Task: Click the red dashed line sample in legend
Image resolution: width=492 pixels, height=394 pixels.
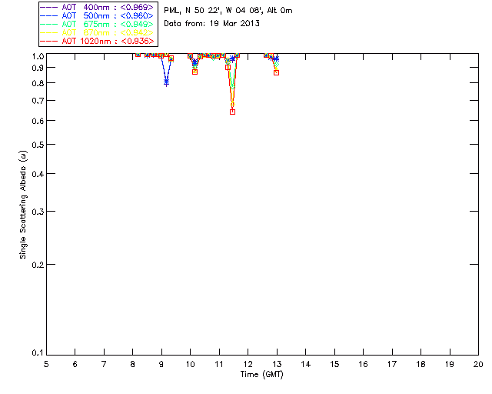Action: click(49, 41)
